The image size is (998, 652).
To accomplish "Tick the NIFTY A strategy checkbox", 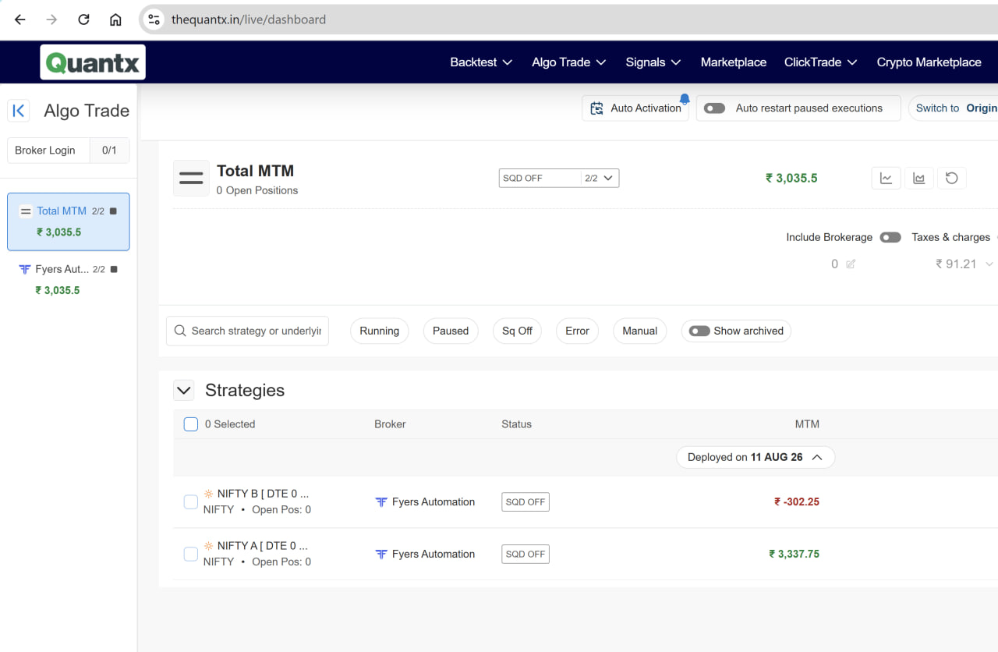I will [x=191, y=554].
